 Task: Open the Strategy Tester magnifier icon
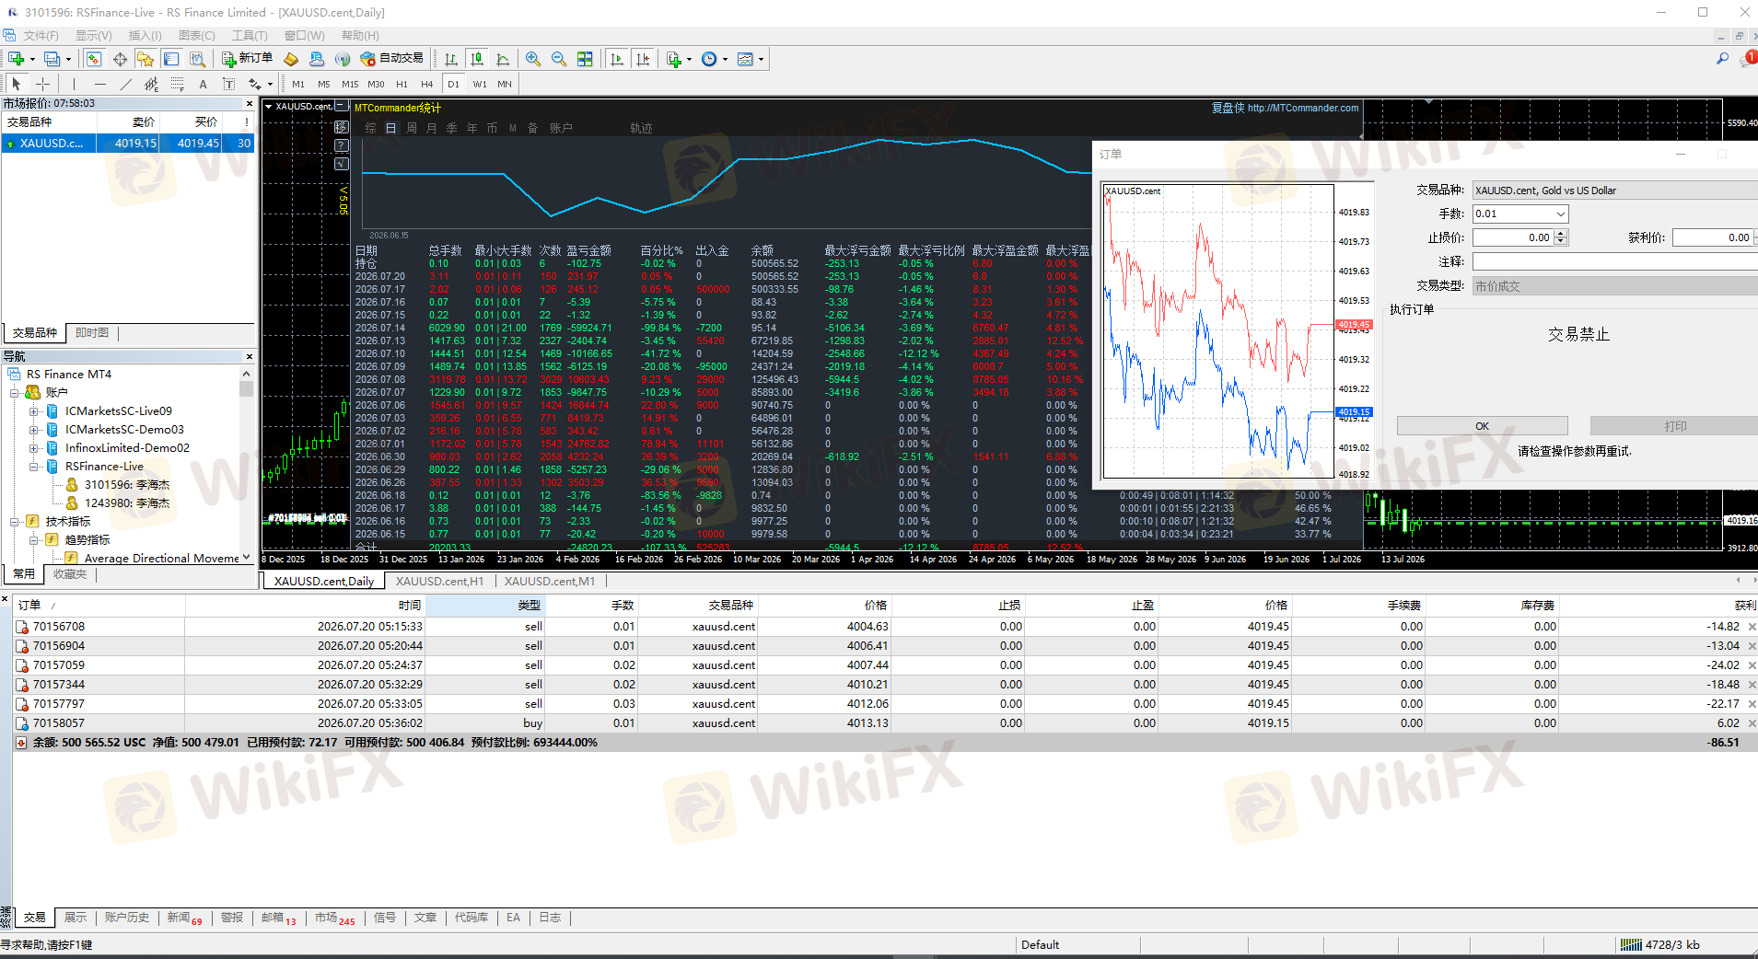coord(197,59)
